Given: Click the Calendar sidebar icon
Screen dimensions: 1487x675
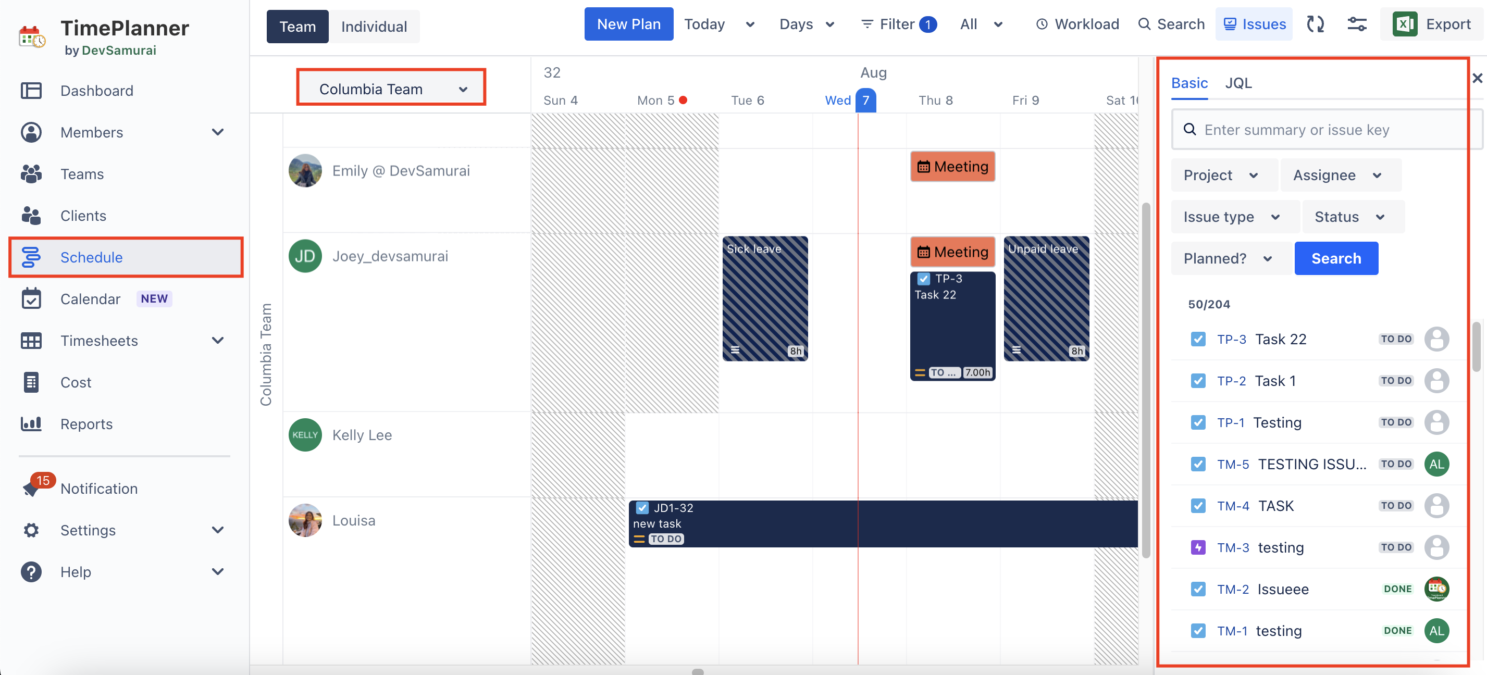Looking at the screenshot, I should pos(31,299).
